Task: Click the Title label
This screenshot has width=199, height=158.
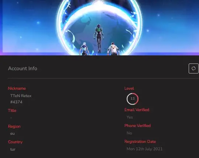Action: (x=12, y=110)
